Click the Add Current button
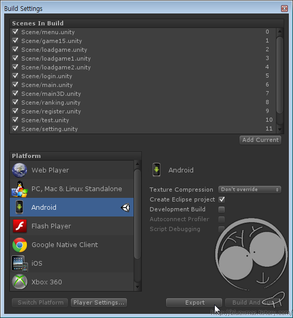293x318 pixels. pyautogui.click(x=260, y=140)
